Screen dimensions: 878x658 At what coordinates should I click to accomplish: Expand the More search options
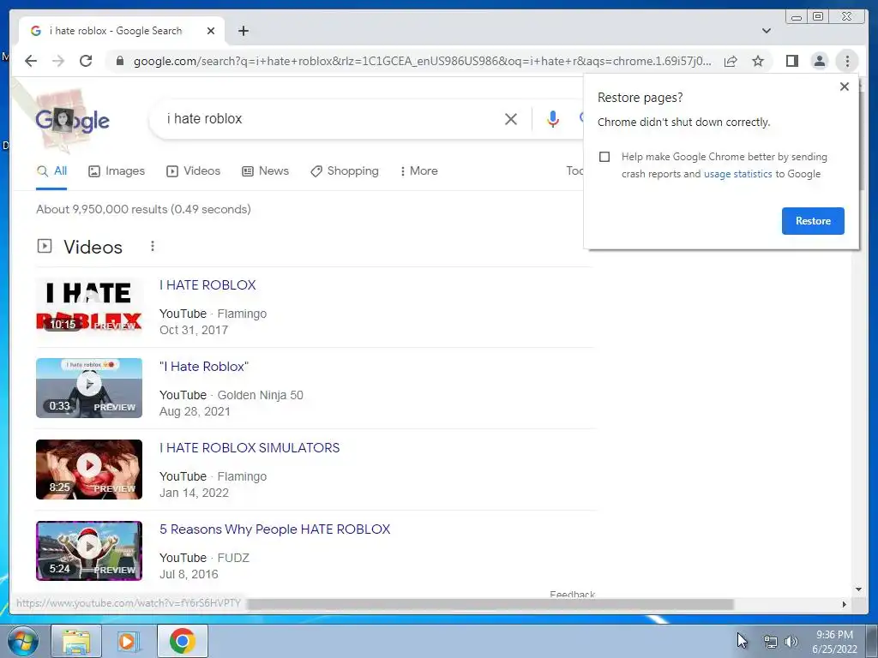pyautogui.click(x=418, y=171)
